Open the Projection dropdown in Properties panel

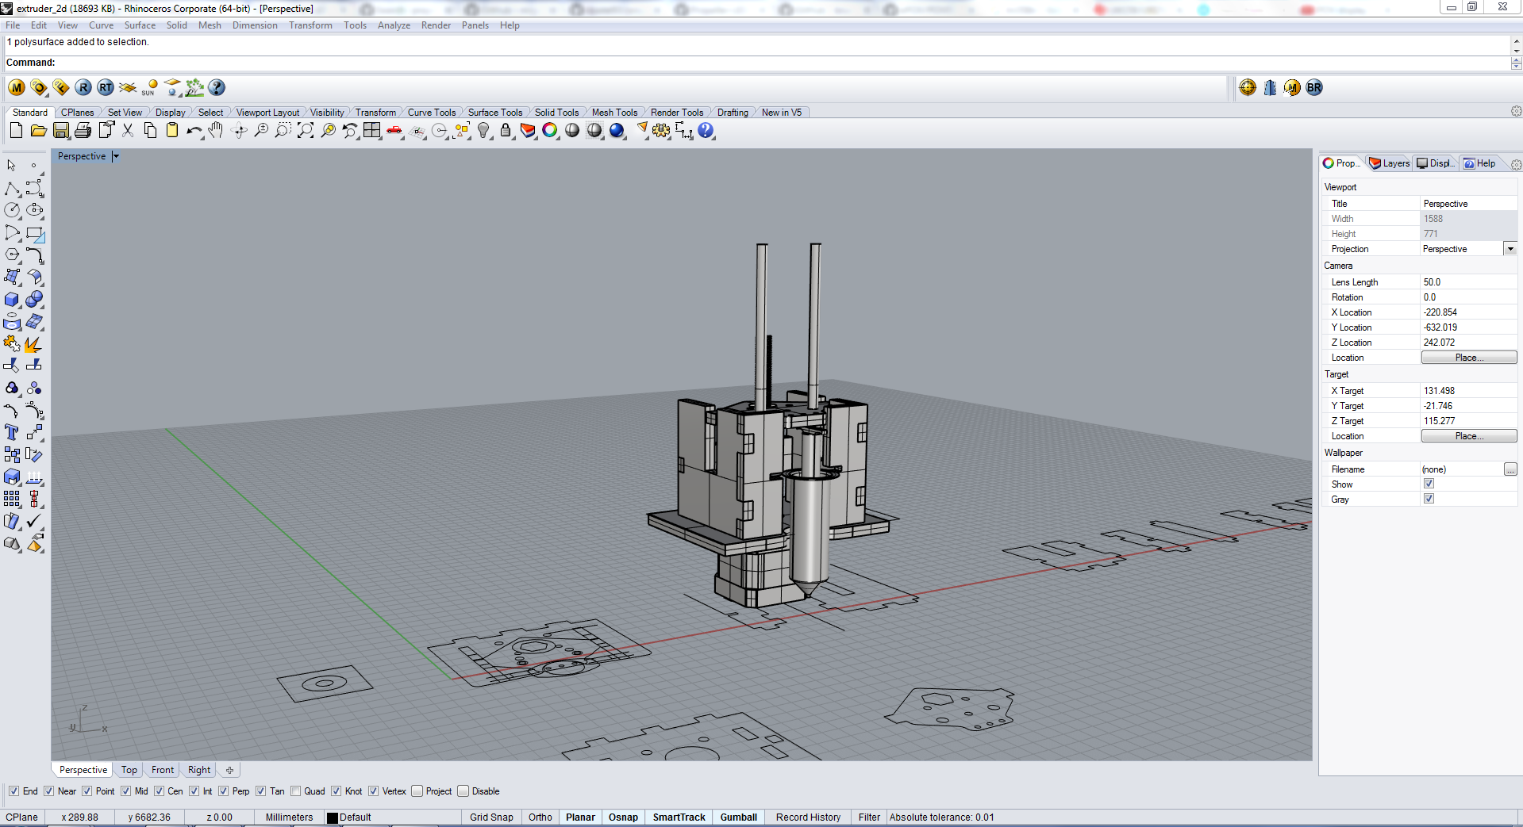point(1510,249)
